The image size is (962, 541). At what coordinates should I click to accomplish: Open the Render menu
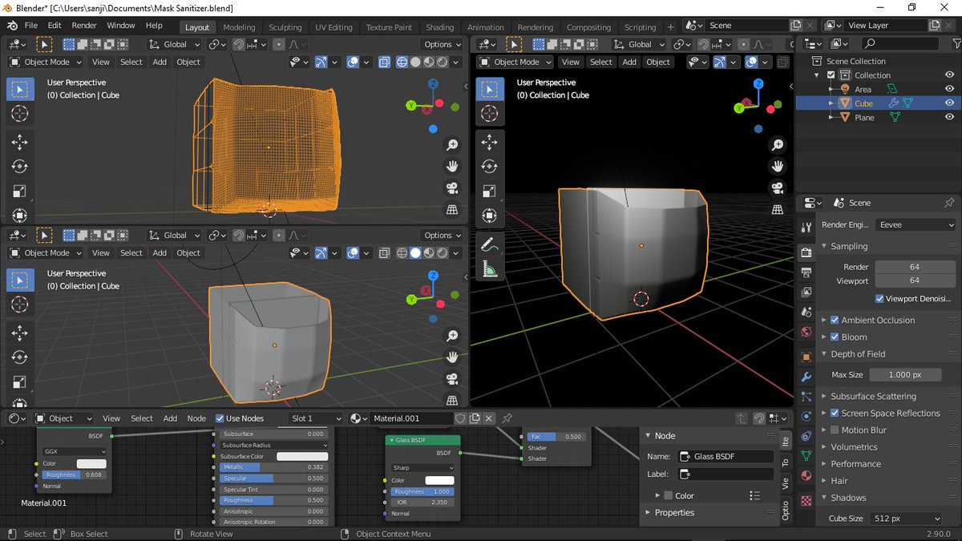(84, 26)
